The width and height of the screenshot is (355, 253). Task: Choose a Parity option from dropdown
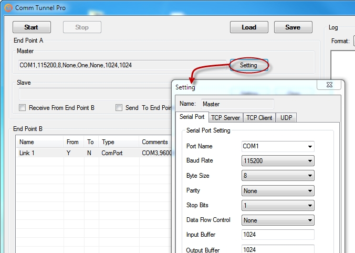[x=278, y=191]
